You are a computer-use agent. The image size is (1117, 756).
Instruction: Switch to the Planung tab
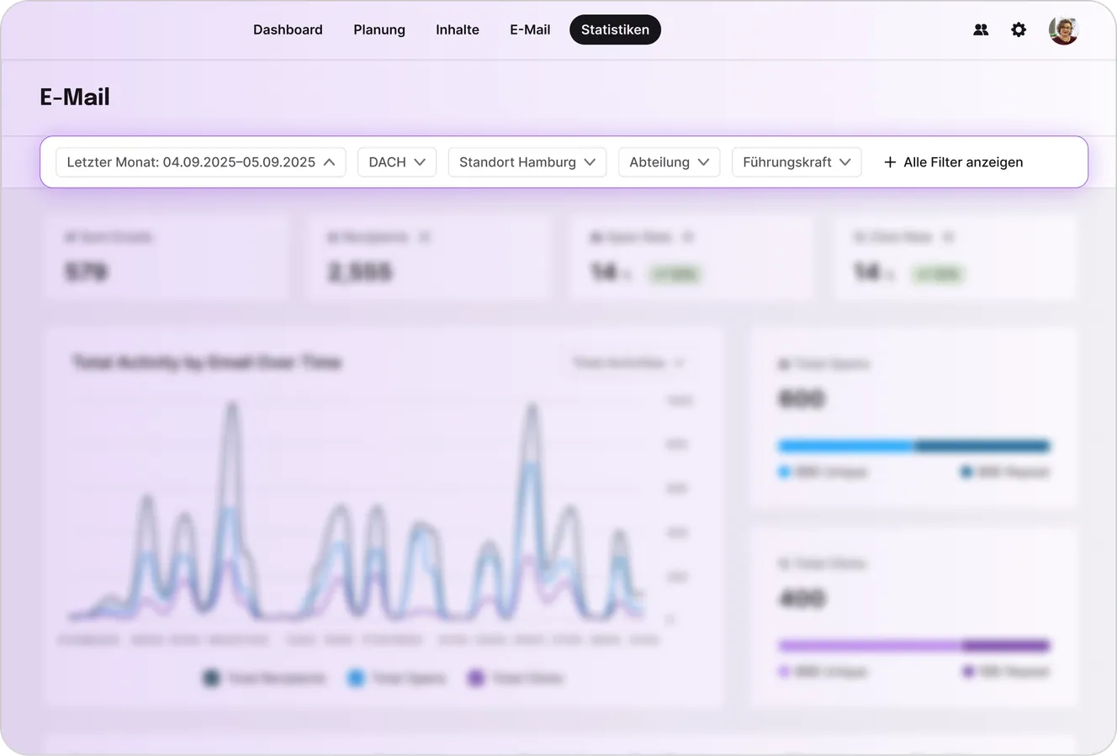[379, 29]
